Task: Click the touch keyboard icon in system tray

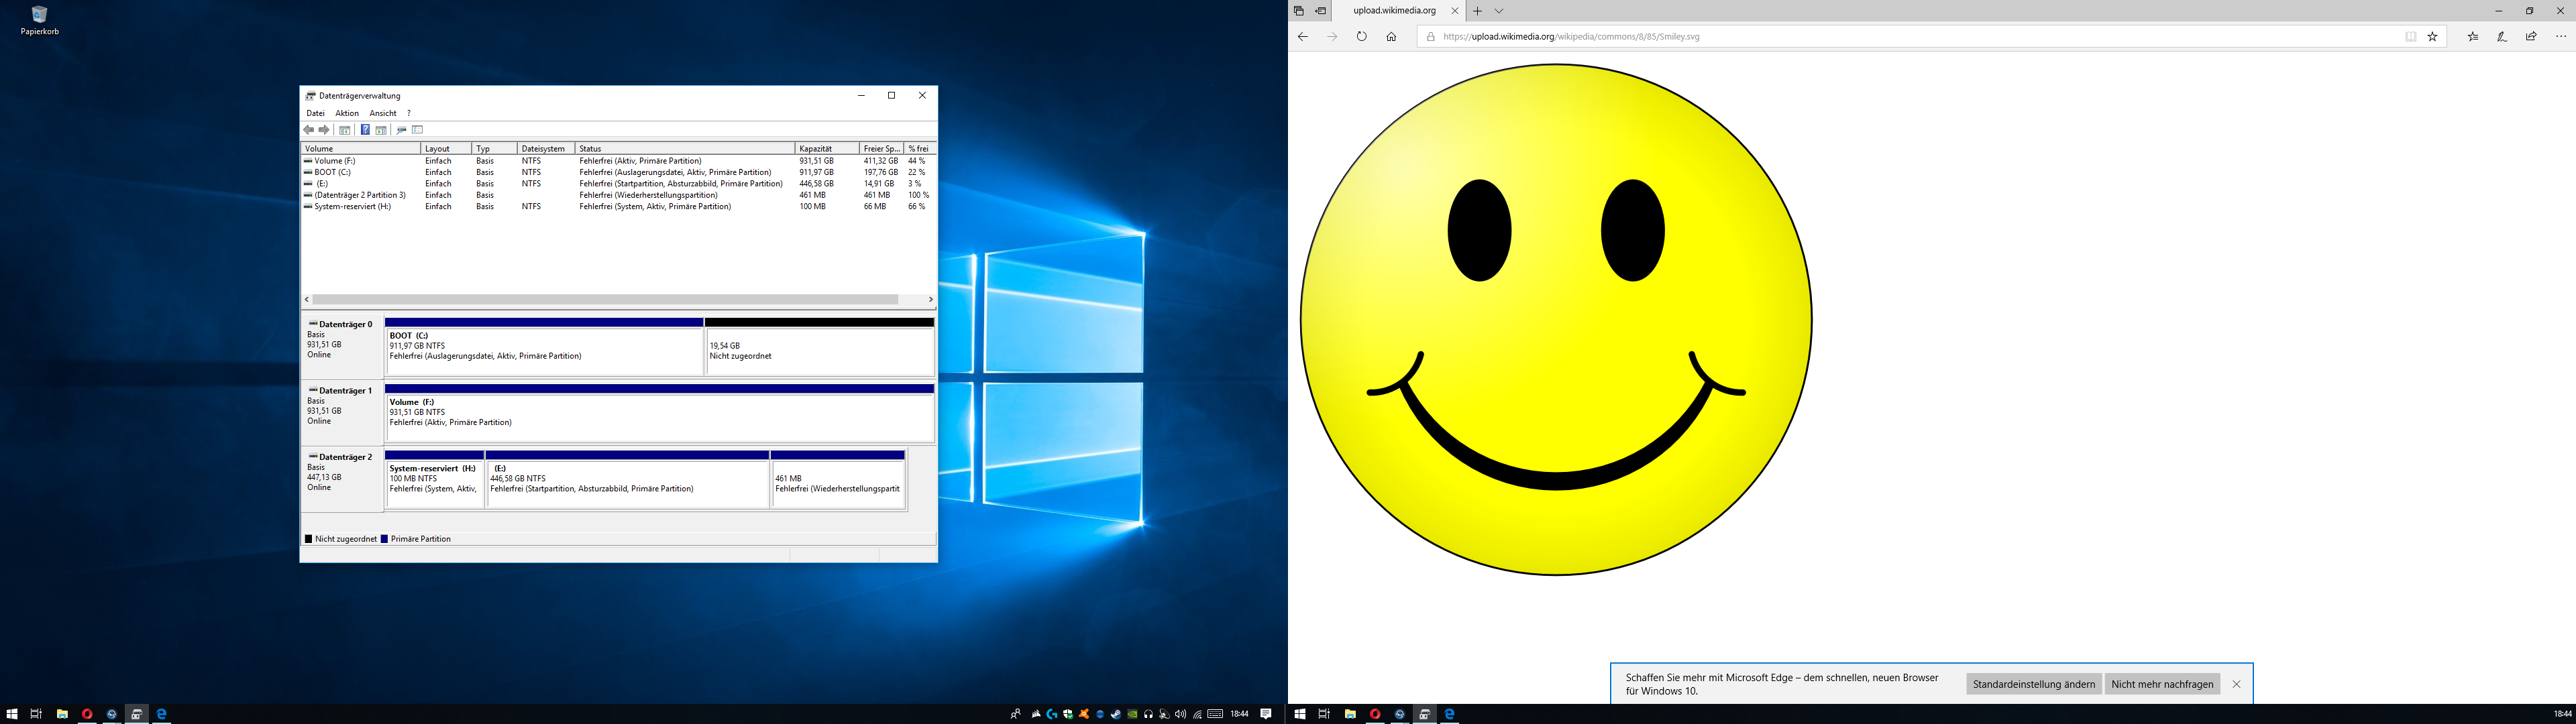Action: [x=1215, y=714]
